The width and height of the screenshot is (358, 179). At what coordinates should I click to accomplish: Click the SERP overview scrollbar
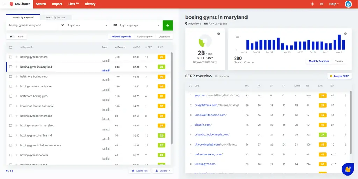[351, 122]
